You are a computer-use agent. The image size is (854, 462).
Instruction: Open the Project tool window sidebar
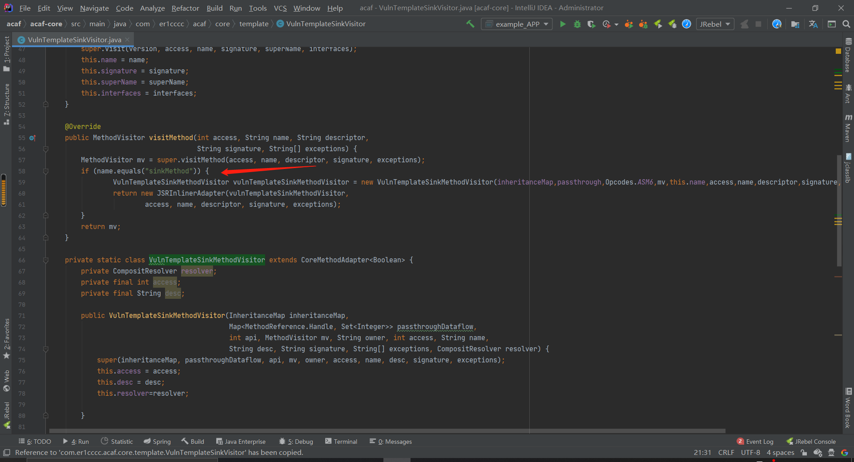6,54
